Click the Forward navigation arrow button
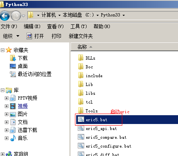This screenshot has width=178, height=156. [16, 16]
